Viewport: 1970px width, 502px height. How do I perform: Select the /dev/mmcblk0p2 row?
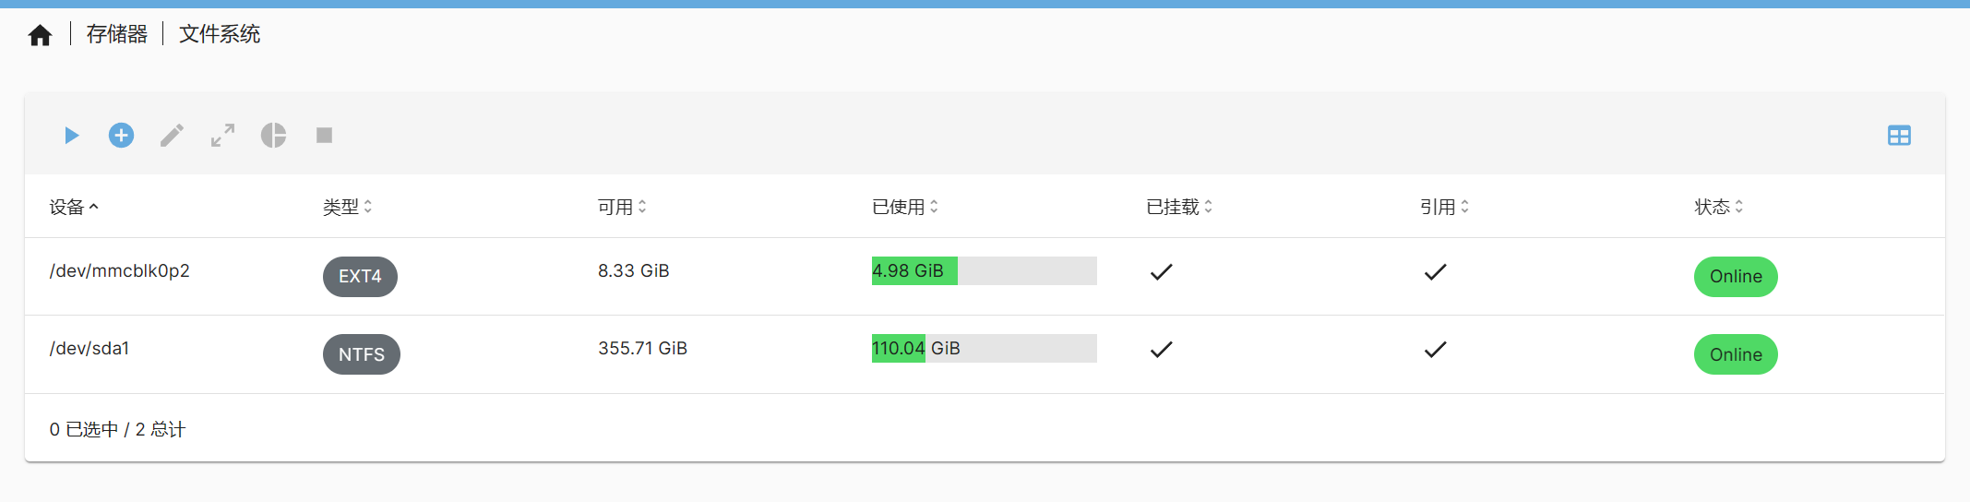985,276
